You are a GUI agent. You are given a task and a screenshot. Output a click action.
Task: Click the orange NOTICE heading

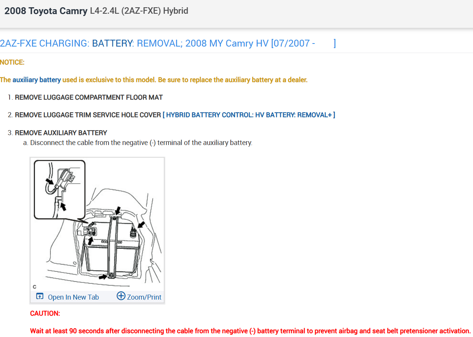pos(12,62)
